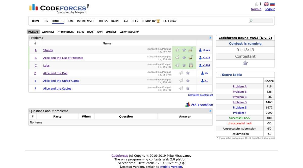Open the HOME menu item
Screen dimensions: 303x168
36,21
